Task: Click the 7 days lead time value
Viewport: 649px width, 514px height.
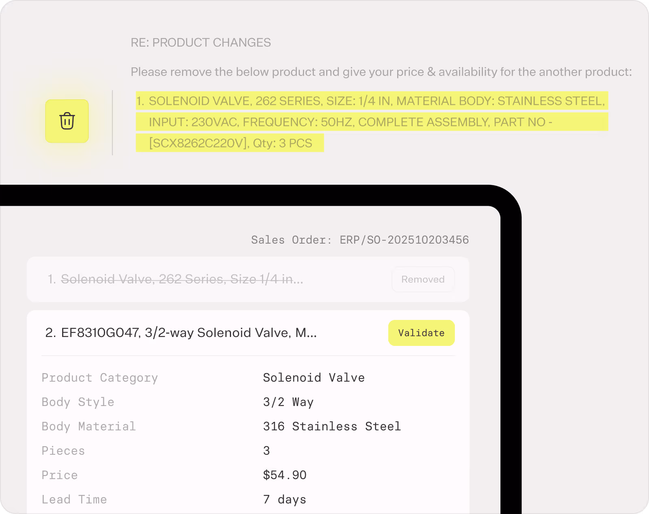Action: click(x=285, y=500)
